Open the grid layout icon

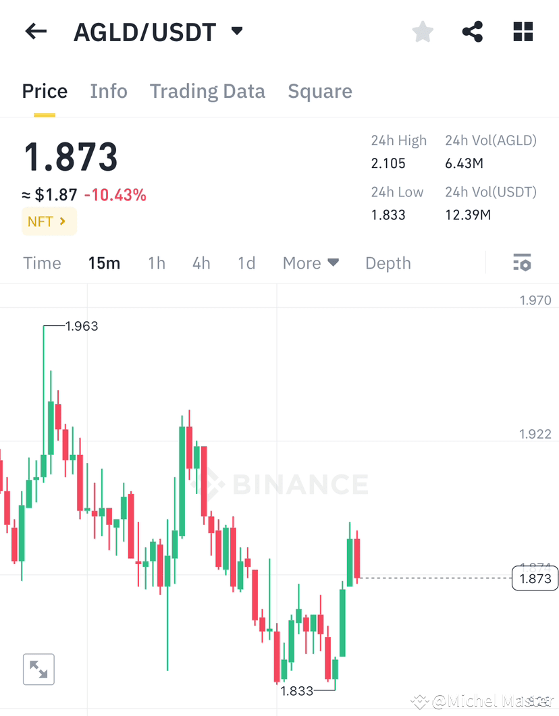tap(523, 32)
